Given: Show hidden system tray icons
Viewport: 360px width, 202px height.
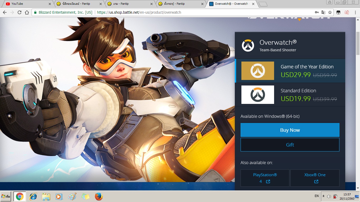Looking at the screenshot, I should coord(323,196).
